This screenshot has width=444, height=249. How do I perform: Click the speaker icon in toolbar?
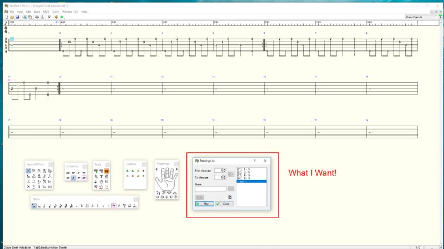(56, 17)
